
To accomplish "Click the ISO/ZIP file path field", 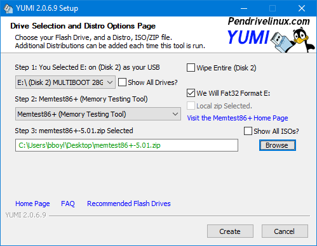I will 126,145.
